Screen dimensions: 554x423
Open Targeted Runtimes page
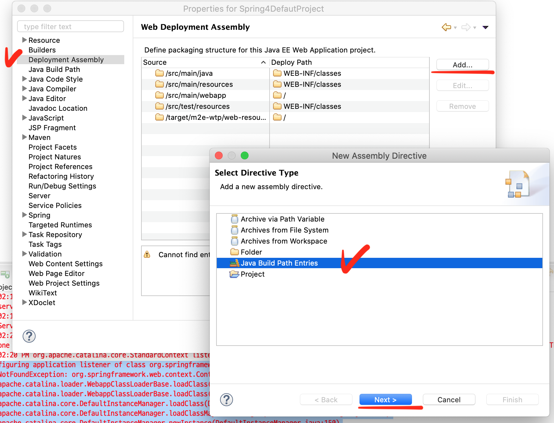60,225
